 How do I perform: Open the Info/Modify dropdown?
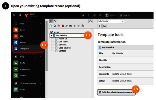point(111,21)
